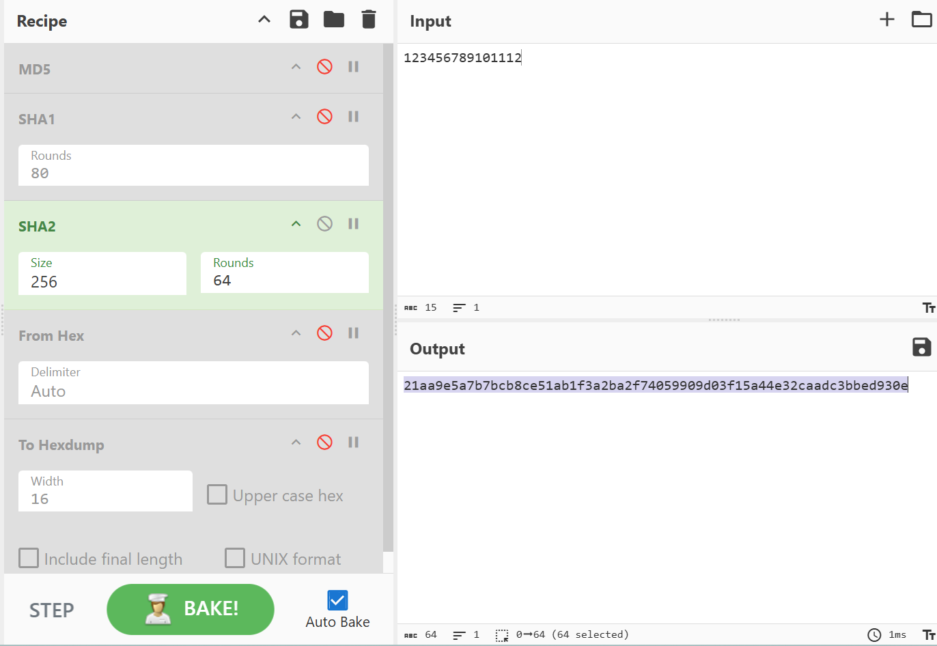
Task: Collapse the To Hexdump operation
Action: pos(296,443)
